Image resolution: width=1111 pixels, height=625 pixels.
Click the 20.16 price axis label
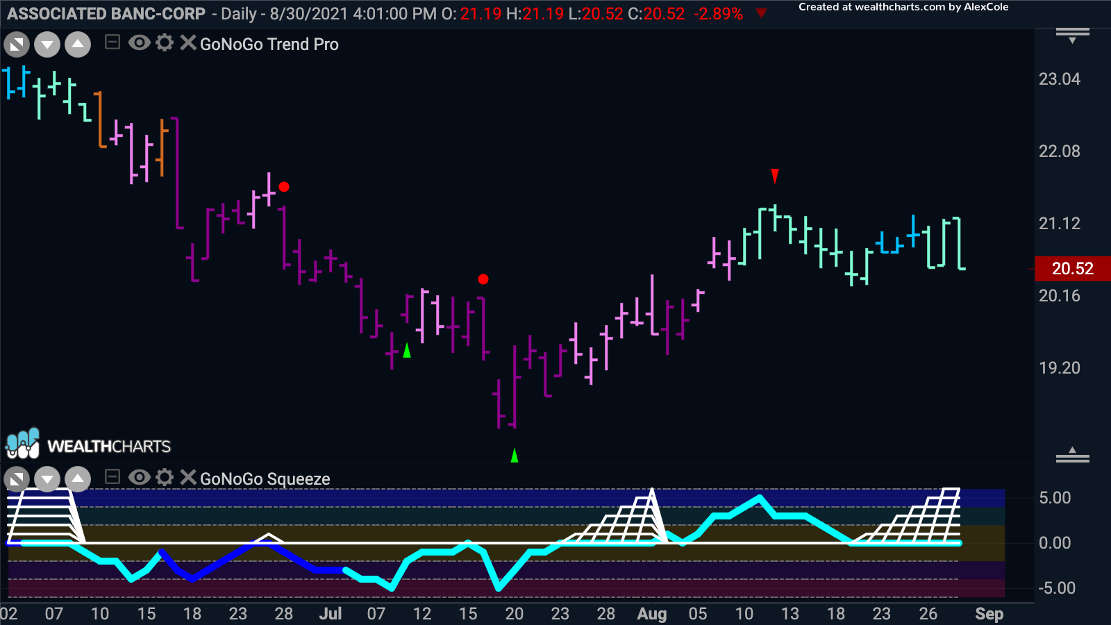[1060, 296]
